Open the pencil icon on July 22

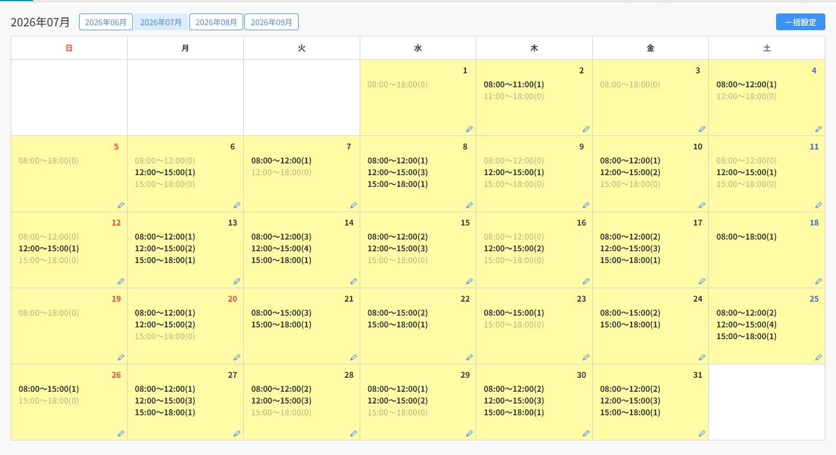(x=470, y=358)
